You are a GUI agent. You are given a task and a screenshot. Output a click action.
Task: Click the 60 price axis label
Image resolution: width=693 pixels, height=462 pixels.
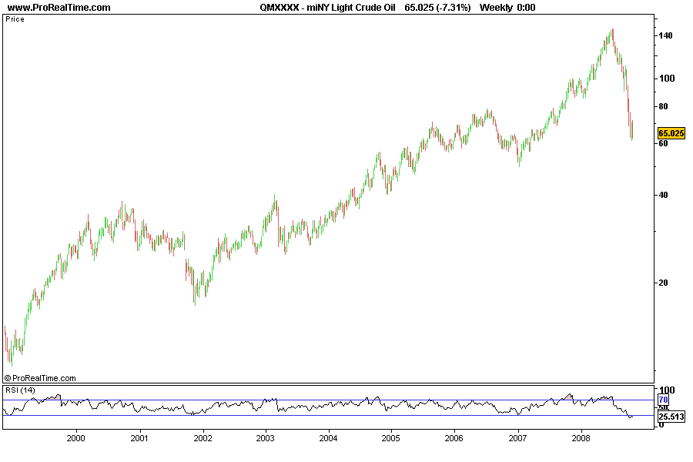point(663,143)
